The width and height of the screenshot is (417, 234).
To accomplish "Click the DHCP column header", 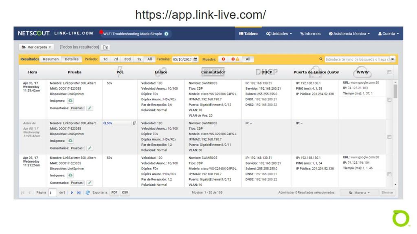I will point(266,72).
